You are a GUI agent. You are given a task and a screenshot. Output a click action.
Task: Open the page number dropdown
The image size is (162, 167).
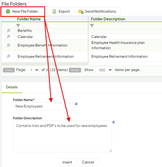33,70
